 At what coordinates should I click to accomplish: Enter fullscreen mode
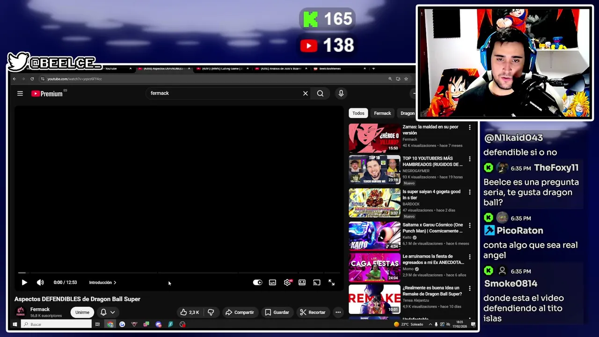point(331,283)
